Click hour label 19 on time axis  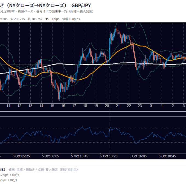coord(96,106)
